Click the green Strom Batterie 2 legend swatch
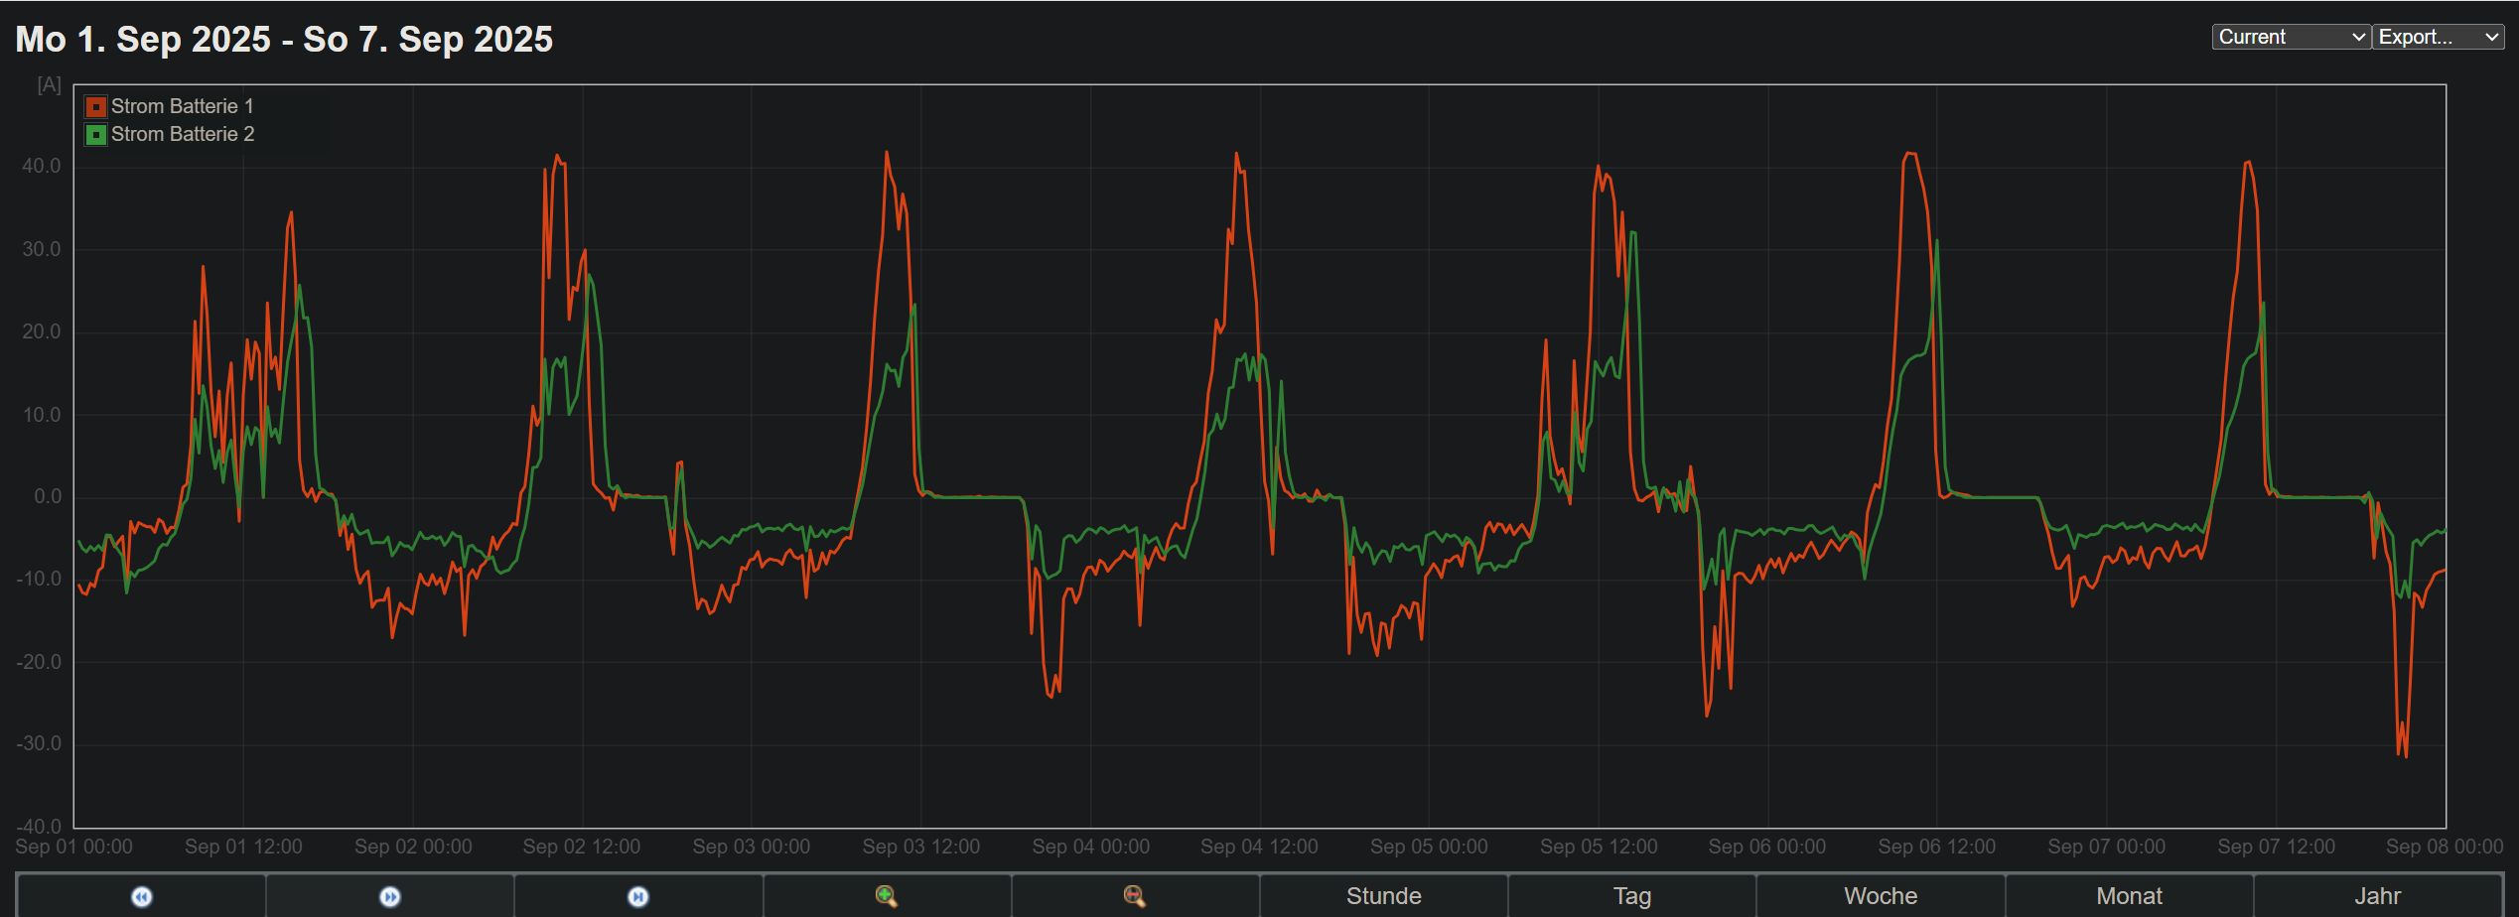The height and width of the screenshot is (917, 2519). pos(96,134)
